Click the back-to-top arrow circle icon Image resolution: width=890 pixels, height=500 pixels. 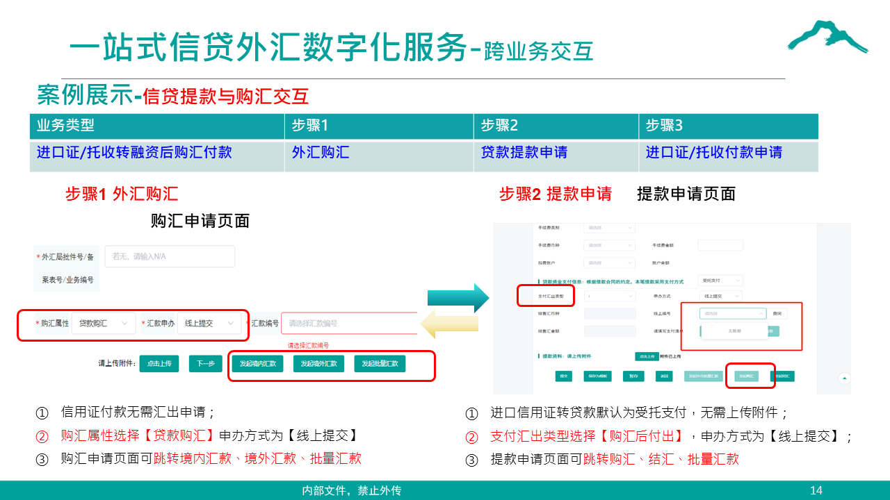click(x=845, y=378)
